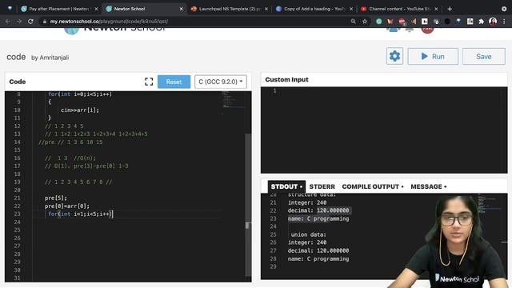This screenshot has height=288, width=512.
Task: Click inside the Custom Input text area
Action: (384, 130)
